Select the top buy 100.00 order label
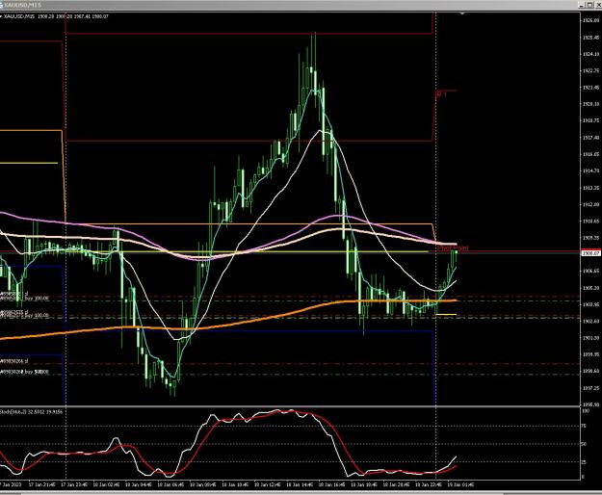This screenshot has width=602, height=495. pos(24,299)
